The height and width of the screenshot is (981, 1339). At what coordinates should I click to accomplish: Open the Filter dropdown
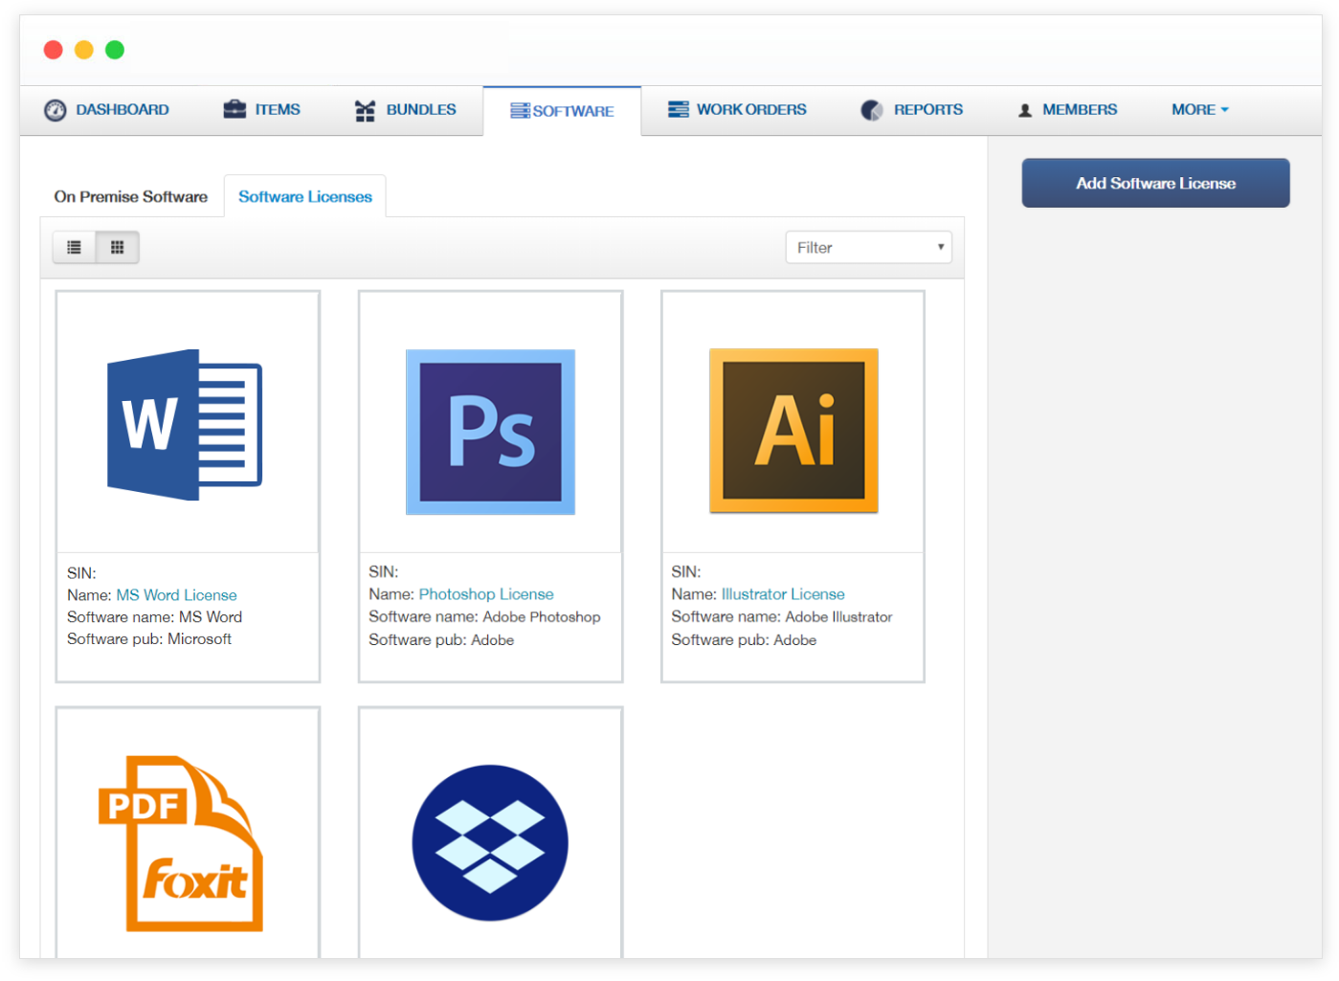(x=867, y=247)
